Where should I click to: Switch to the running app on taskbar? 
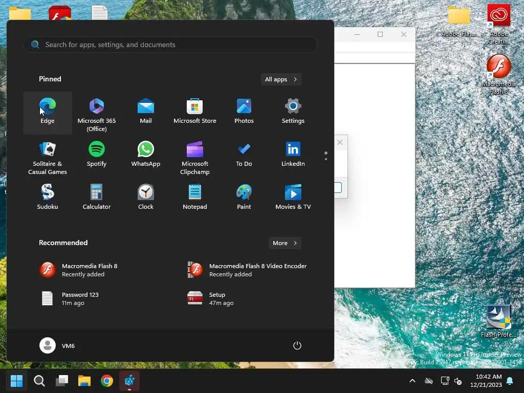click(129, 381)
